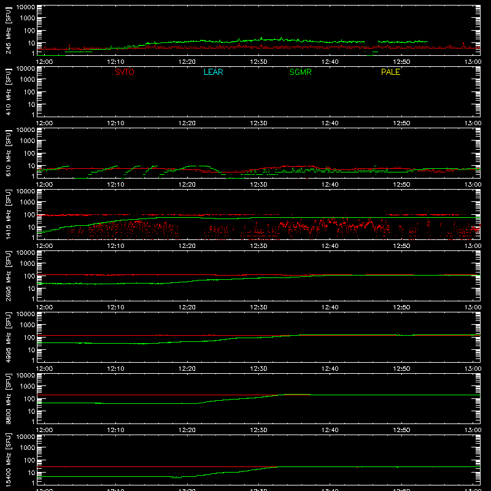Screen dimensions: 491x491
Task: Select the 8800 MHz [SFU] axis title
Action: pyautogui.click(x=9, y=398)
